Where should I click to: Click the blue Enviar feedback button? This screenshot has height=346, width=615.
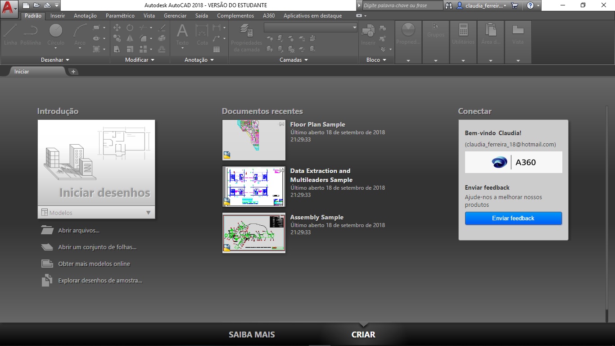click(513, 219)
